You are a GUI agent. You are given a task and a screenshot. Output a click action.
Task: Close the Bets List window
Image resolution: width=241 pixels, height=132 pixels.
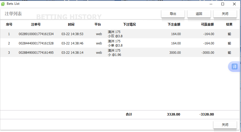(234, 4)
